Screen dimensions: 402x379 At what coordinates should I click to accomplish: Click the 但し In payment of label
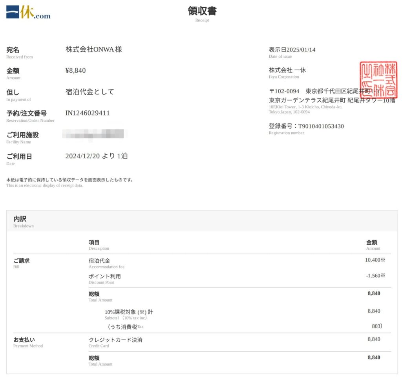point(13,92)
